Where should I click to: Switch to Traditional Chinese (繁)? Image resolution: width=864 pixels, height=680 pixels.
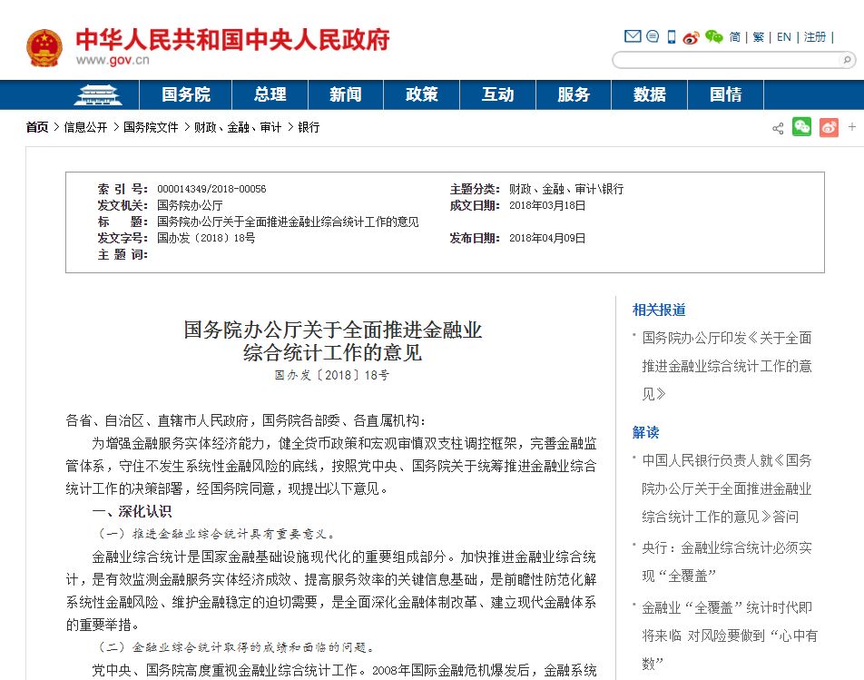759,37
